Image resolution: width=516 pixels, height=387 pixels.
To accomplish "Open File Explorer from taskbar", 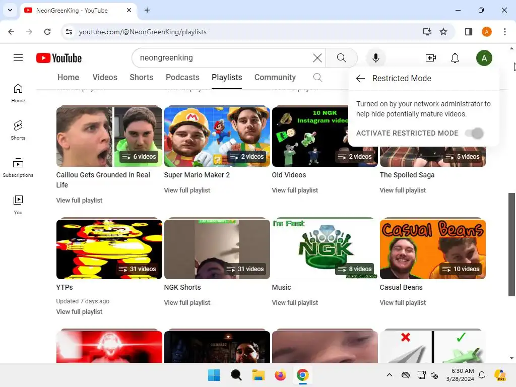I will pos(259,375).
